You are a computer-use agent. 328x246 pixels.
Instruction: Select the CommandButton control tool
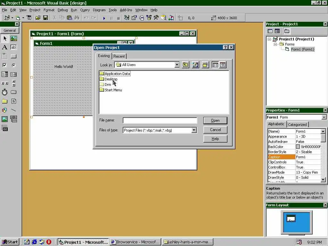tap(13, 56)
